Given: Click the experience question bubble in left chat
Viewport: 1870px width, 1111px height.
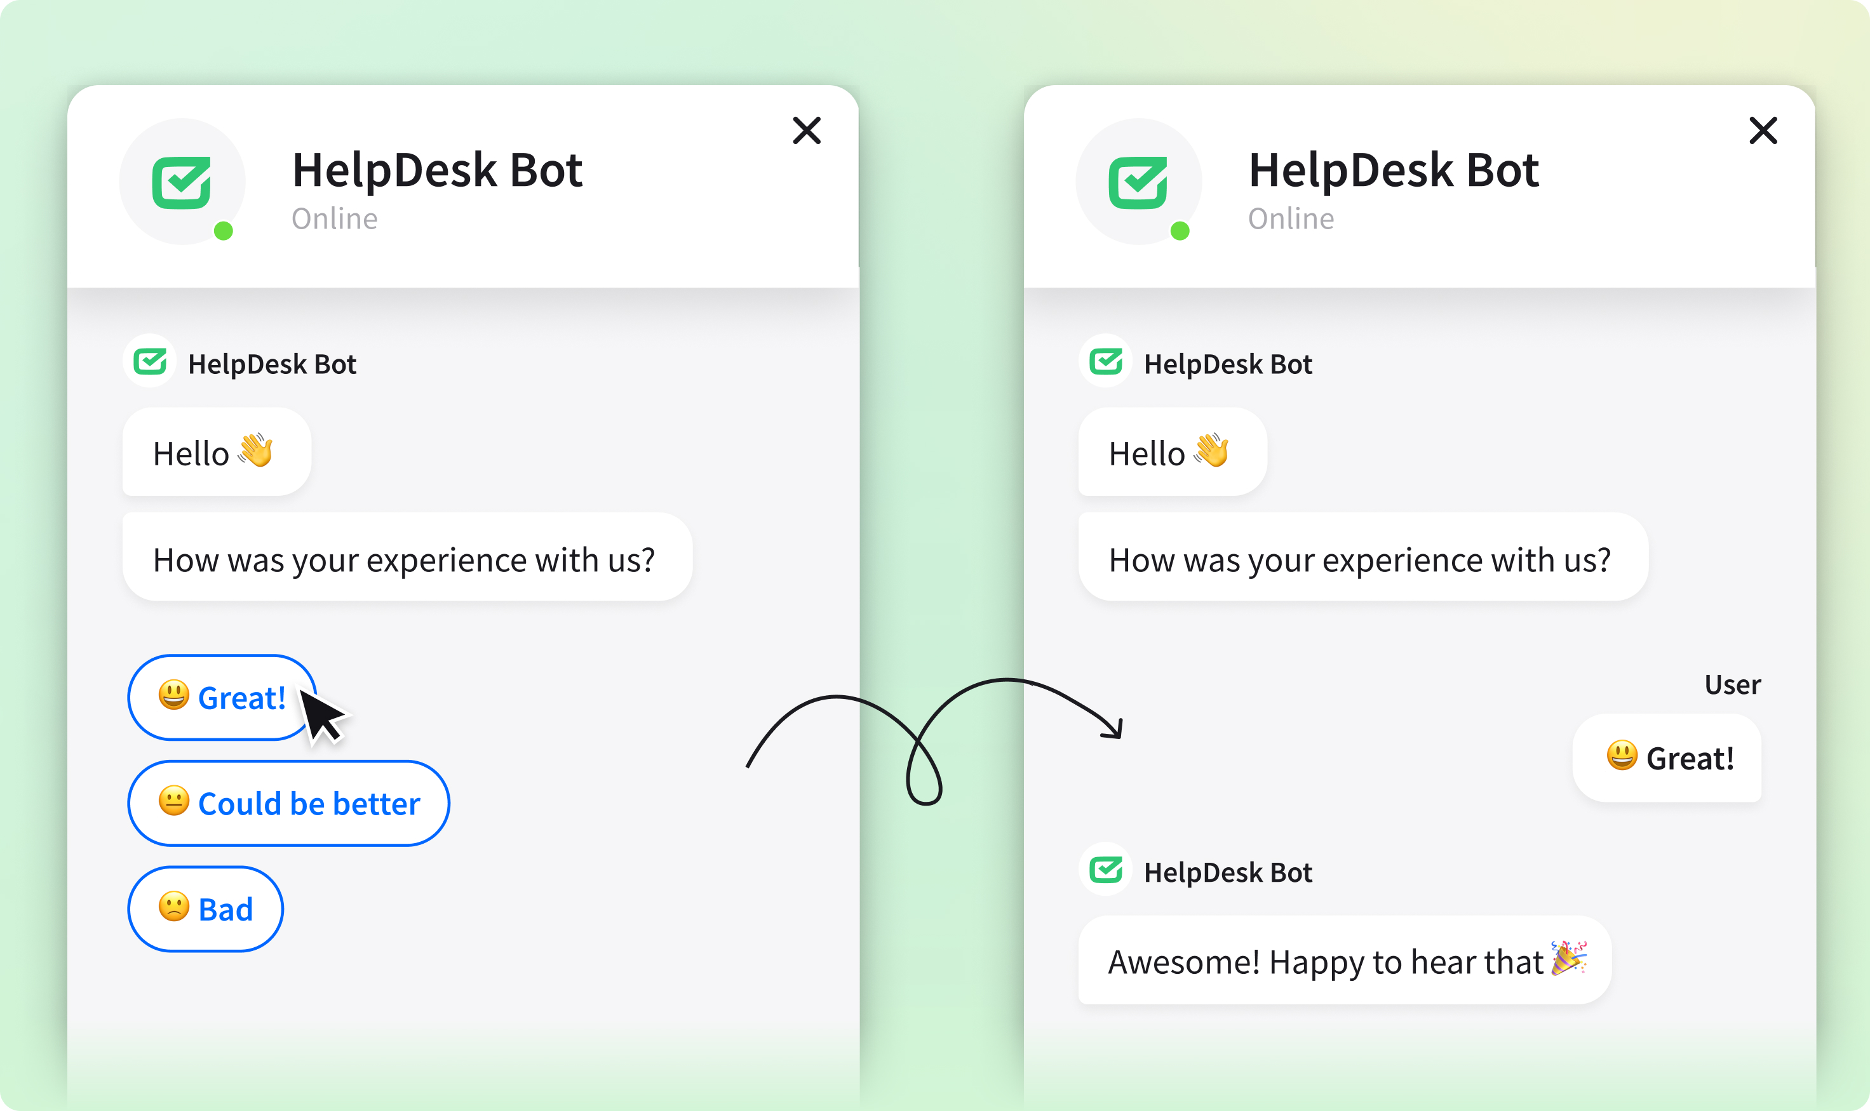Looking at the screenshot, I should 407,558.
